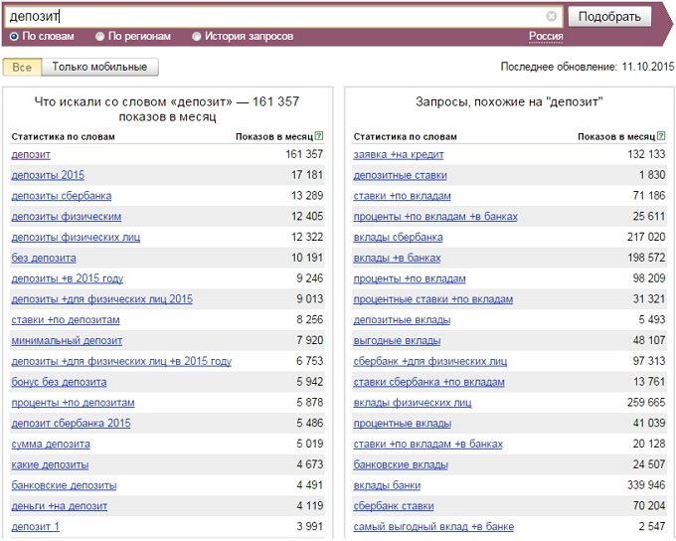Open the 'ставки +по депозитам' link
This screenshot has height=541, width=676.
pyautogui.click(x=66, y=320)
